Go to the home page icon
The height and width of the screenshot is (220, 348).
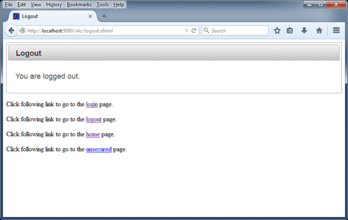click(x=319, y=30)
